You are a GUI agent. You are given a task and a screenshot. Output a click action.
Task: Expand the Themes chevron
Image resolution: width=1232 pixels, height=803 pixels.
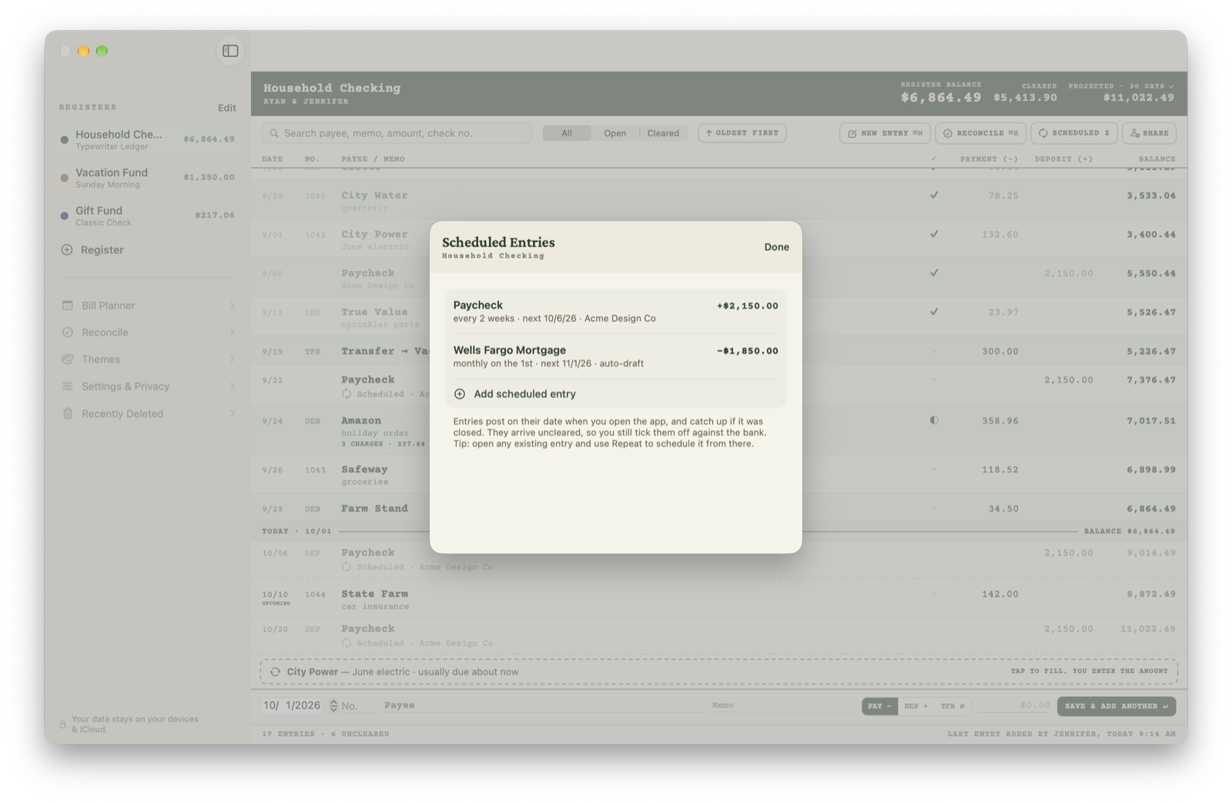232,360
